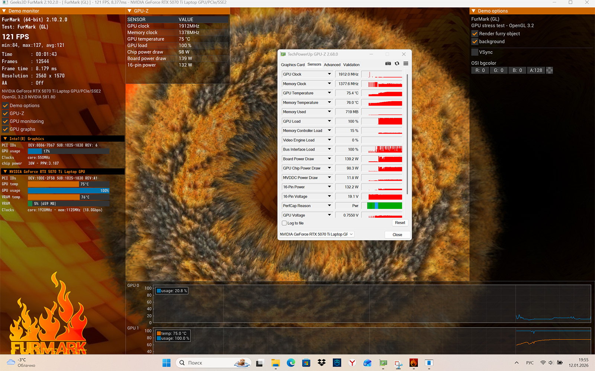The image size is (595, 371).
Task: Switch to the Graphics Card tab
Action: (293, 65)
